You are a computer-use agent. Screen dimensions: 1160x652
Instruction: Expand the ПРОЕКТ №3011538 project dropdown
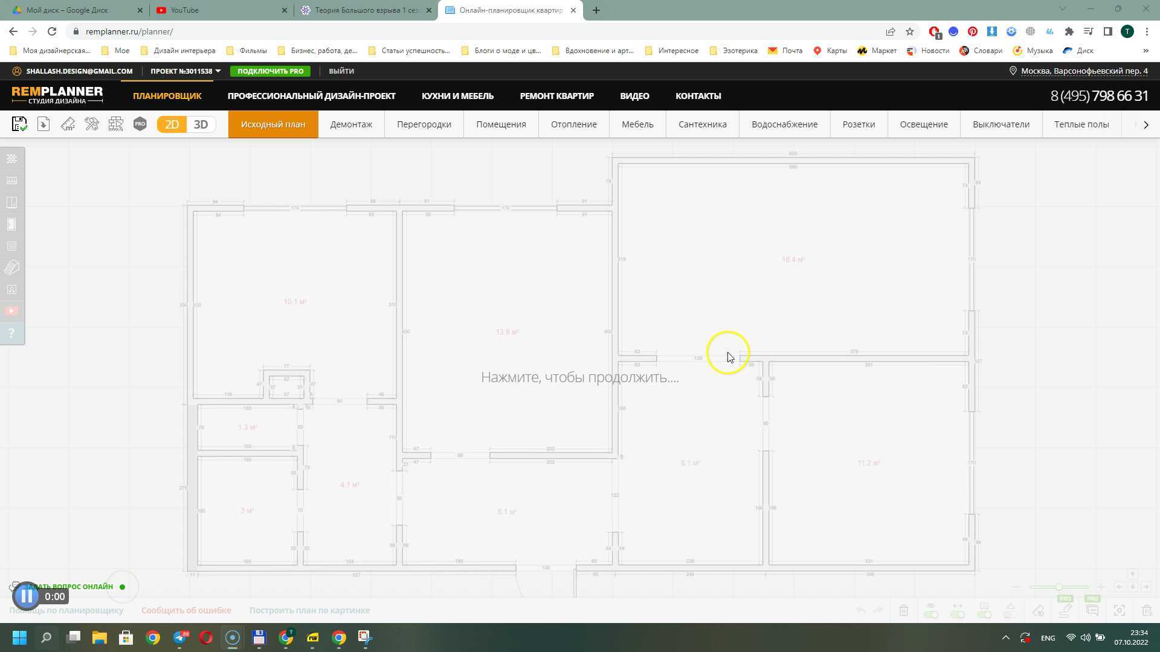pos(185,71)
